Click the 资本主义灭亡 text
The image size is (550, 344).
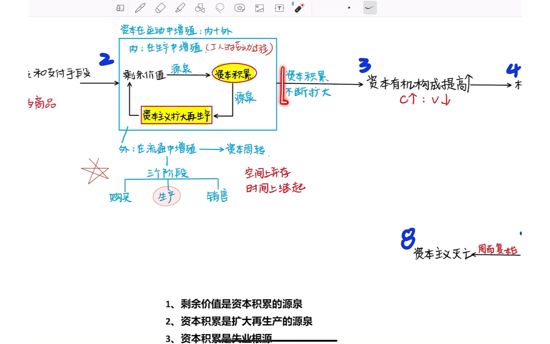click(x=443, y=254)
